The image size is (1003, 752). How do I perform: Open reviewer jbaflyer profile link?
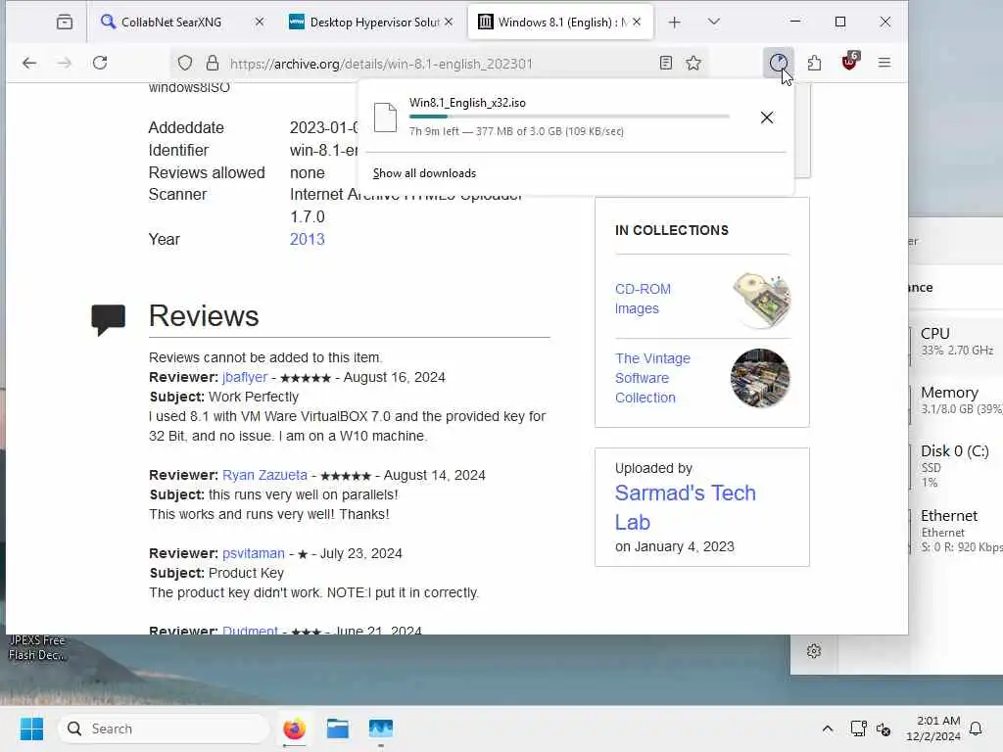click(x=245, y=377)
